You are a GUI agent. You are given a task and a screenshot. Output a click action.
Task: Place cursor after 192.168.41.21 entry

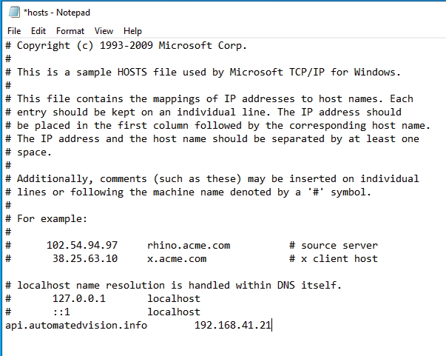[x=272, y=325]
